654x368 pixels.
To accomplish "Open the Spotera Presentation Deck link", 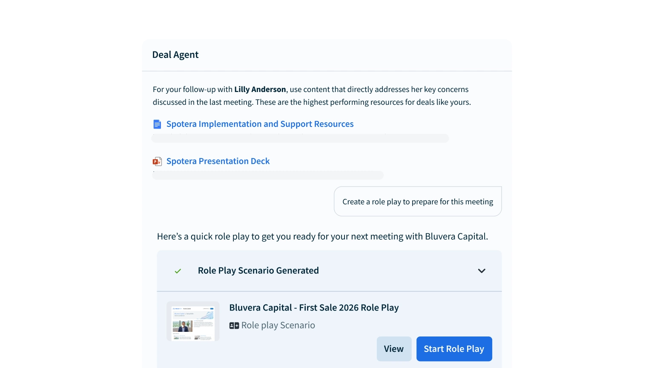I will (218, 161).
